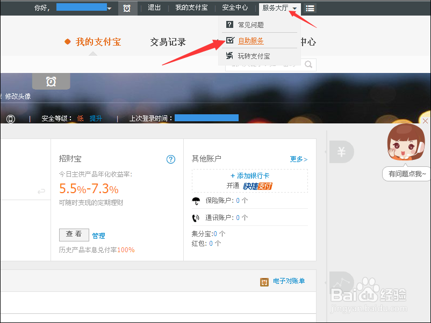The image size is (431, 323).
Task: Click the 通讯账户 count number
Action: 238,218
